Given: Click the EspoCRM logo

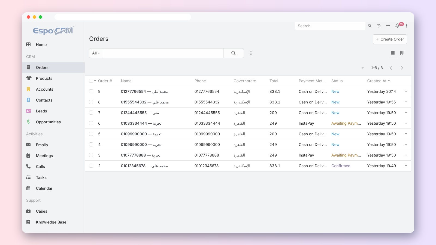Looking at the screenshot, I should pyautogui.click(x=54, y=30).
